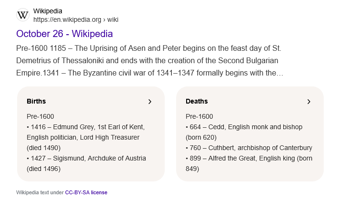Click the Wikipedia globe favicon icon
This screenshot has height=199, width=358.
click(23, 15)
